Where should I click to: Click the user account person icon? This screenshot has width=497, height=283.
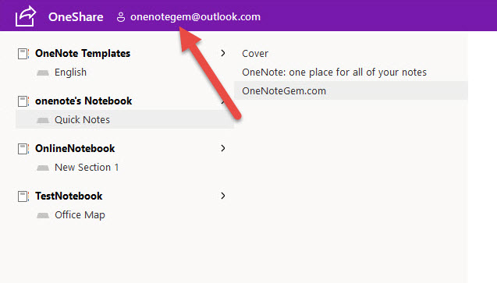click(x=121, y=17)
